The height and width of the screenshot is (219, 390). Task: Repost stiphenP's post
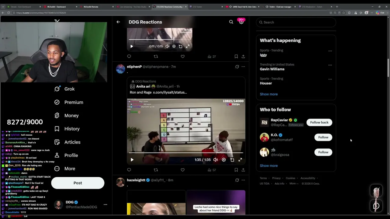(156, 170)
